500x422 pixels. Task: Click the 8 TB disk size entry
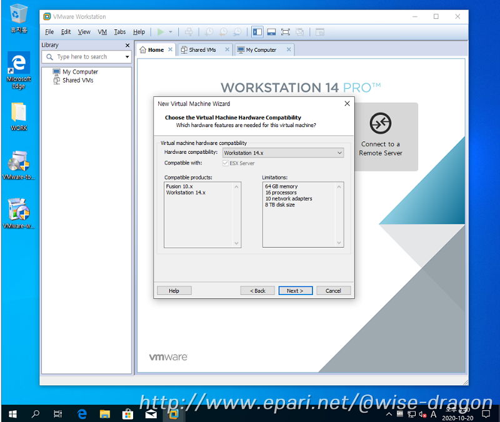pos(279,205)
